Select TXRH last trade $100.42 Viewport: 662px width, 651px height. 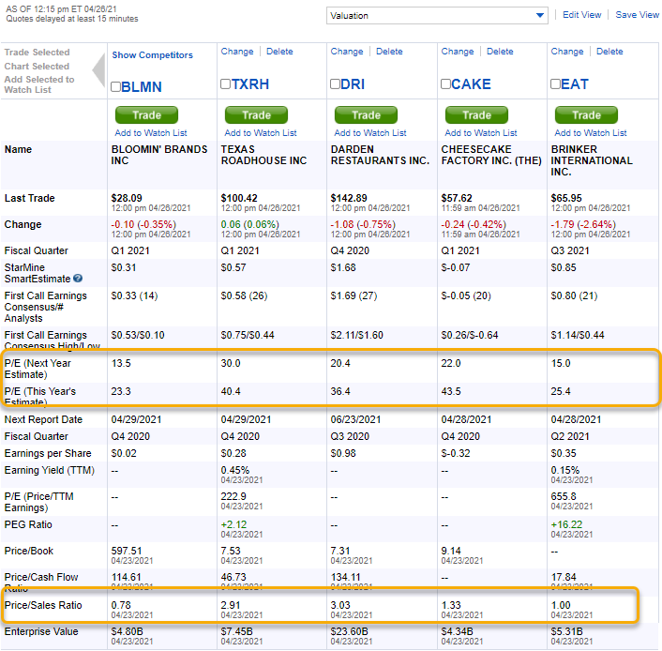[x=239, y=198]
